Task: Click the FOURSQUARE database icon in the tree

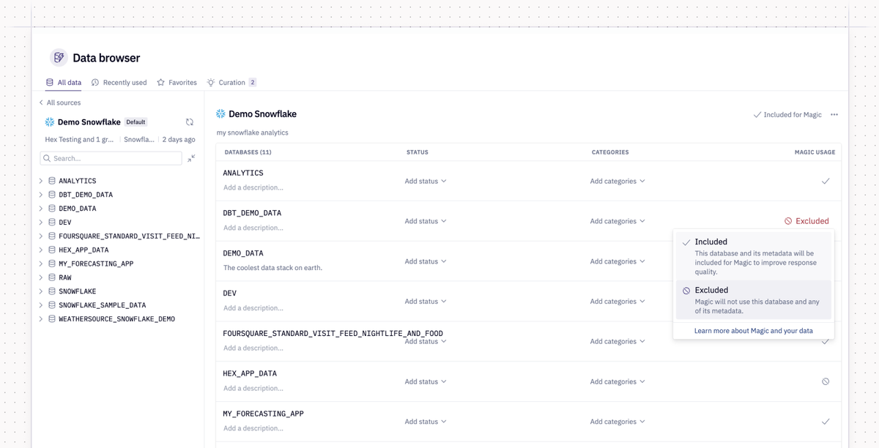Action: click(x=52, y=236)
